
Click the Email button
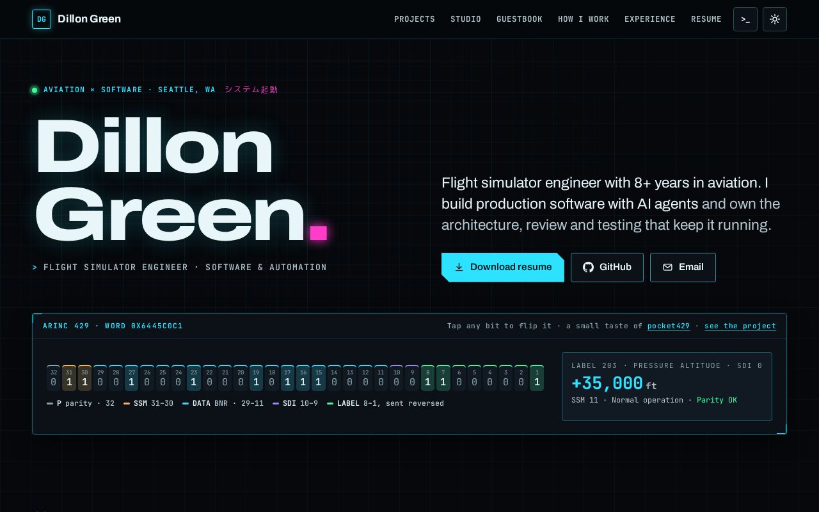tap(683, 268)
